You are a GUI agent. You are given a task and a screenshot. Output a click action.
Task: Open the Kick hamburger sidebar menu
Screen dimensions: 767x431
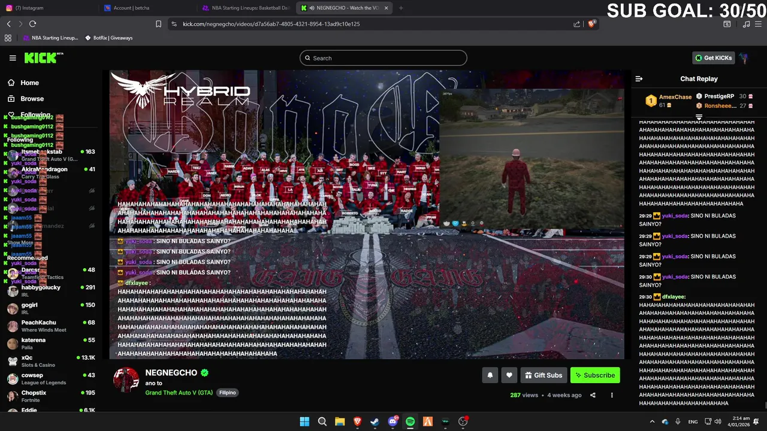tap(13, 58)
